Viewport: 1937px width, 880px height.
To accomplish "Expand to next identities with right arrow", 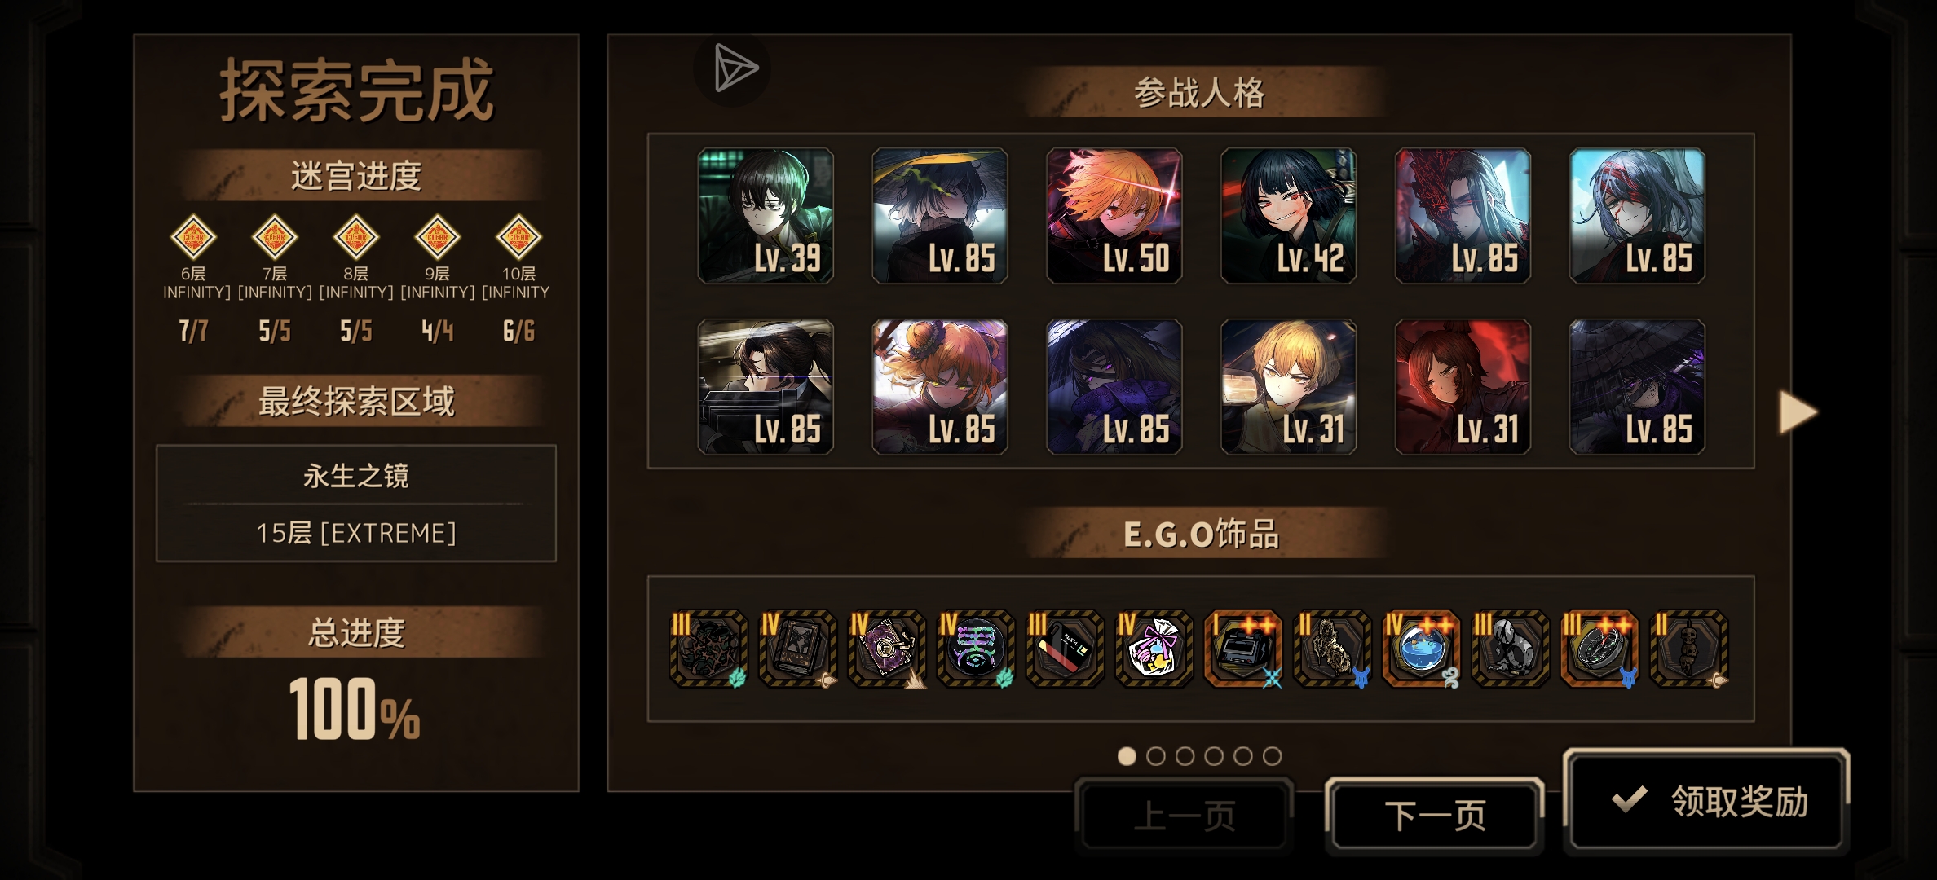I will point(1798,412).
